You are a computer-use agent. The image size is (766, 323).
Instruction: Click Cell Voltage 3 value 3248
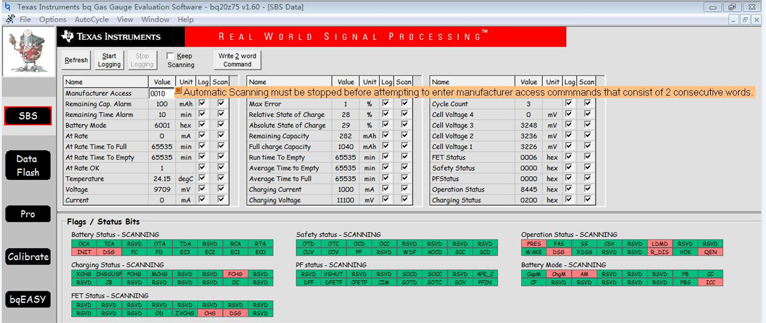(x=529, y=125)
